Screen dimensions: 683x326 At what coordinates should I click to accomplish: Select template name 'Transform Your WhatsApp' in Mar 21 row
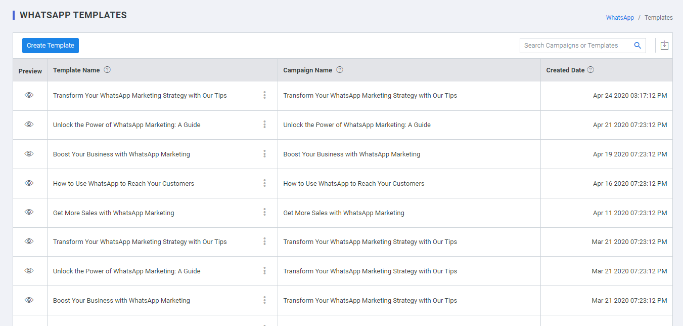tap(140, 242)
